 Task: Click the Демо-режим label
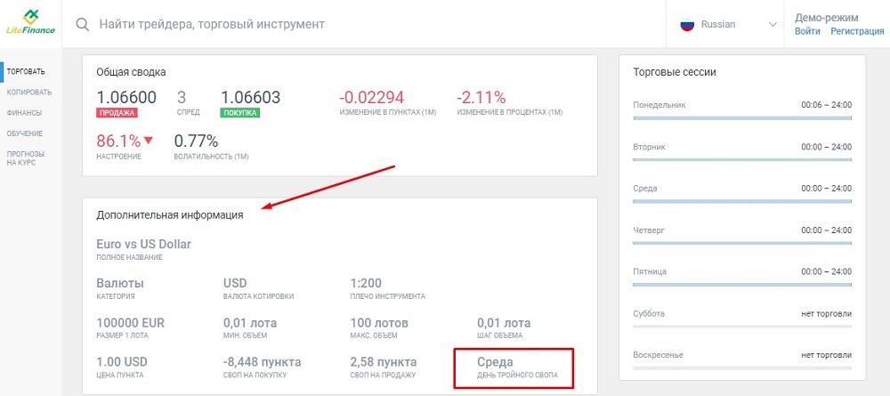pyautogui.click(x=827, y=18)
